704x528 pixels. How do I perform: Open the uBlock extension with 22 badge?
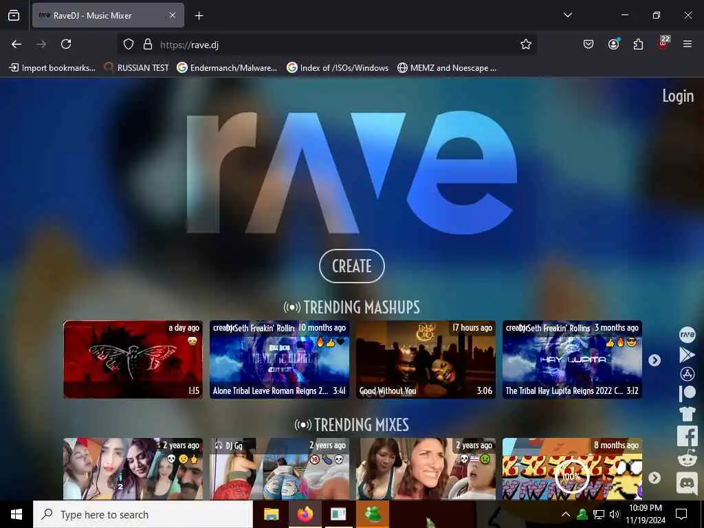(663, 43)
